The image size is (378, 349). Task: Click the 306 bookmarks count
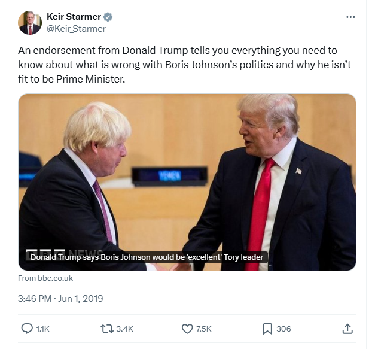(x=283, y=329)
